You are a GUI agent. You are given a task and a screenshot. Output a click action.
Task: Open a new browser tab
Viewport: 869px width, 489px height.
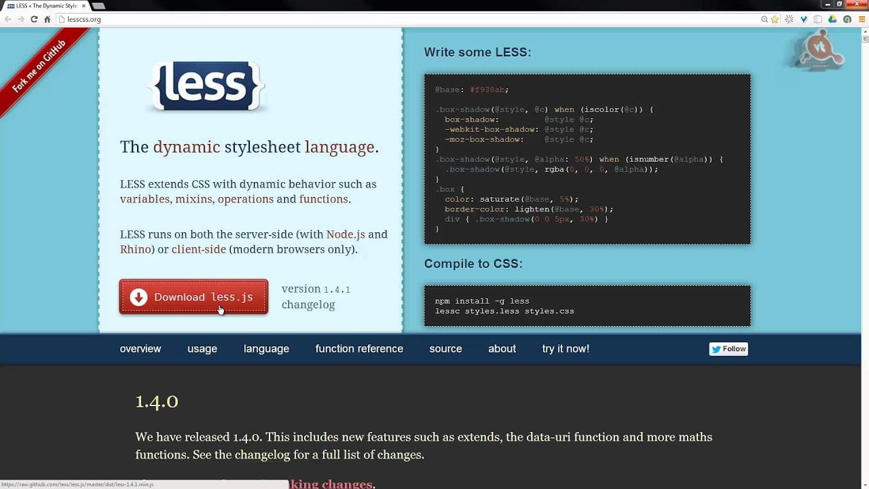98,6
